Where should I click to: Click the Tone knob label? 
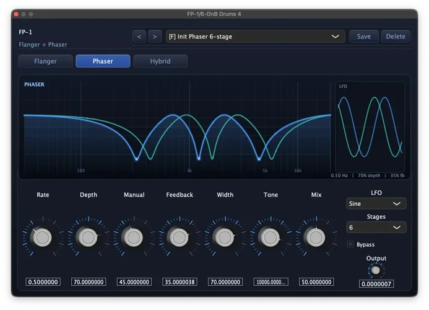coord(271,195)
